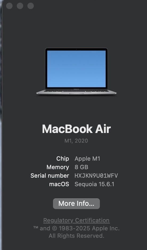Click the 8 GB memory value
This screenshot has width=147, height=250.
pos(81,167)
